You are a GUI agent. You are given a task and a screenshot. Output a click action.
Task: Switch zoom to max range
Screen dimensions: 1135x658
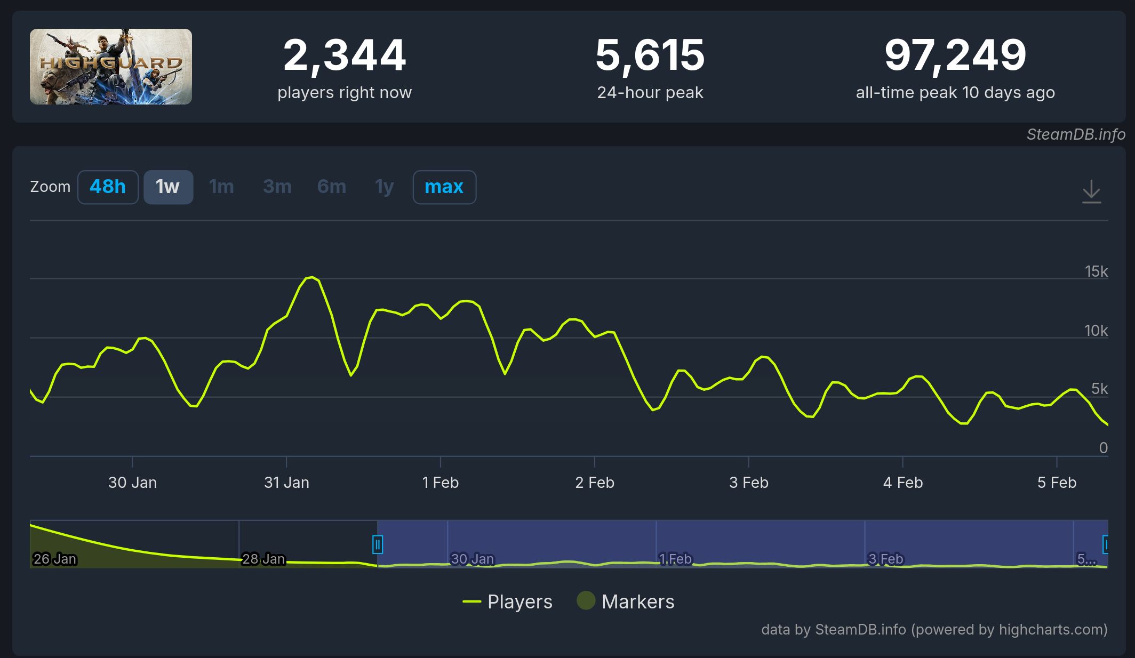pos(444,187)
